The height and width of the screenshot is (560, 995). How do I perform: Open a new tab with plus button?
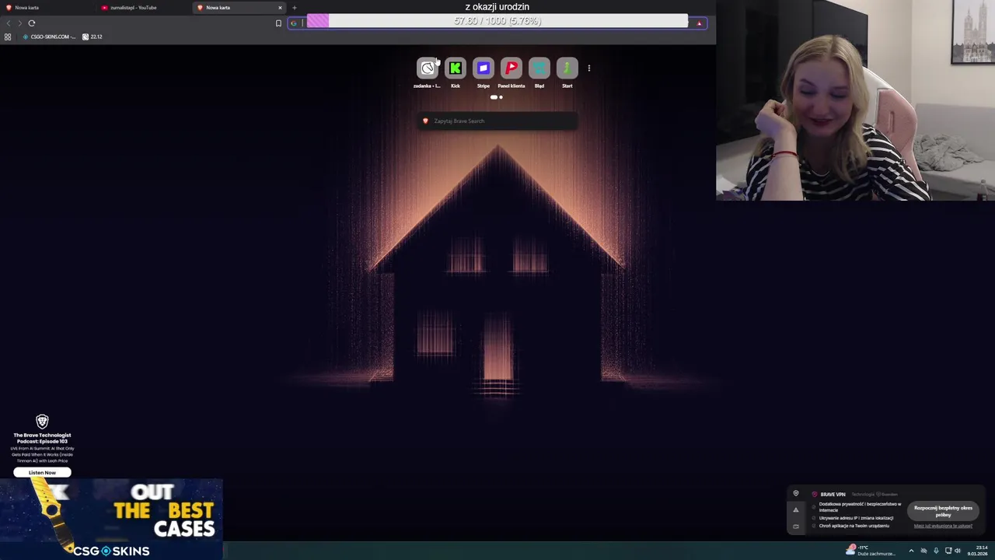pyautogui.click(x=295, y=8)
